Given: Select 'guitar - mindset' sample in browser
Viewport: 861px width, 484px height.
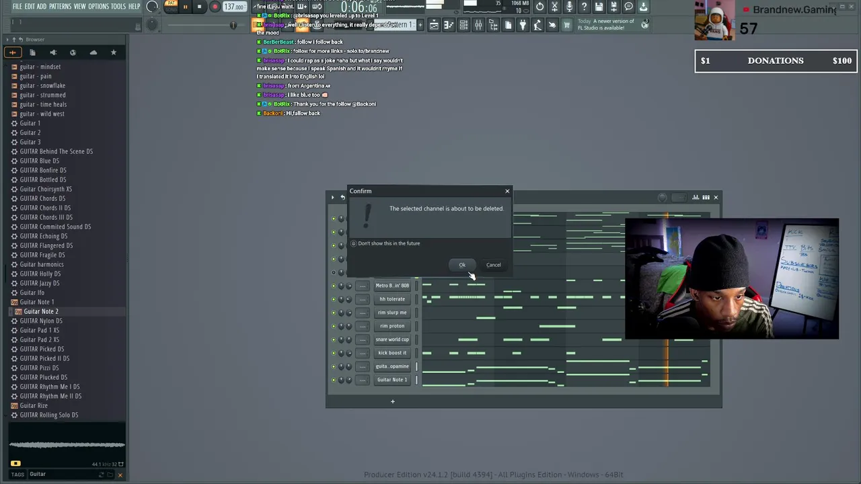Looking at the screenshot, I should click(40, 67).
